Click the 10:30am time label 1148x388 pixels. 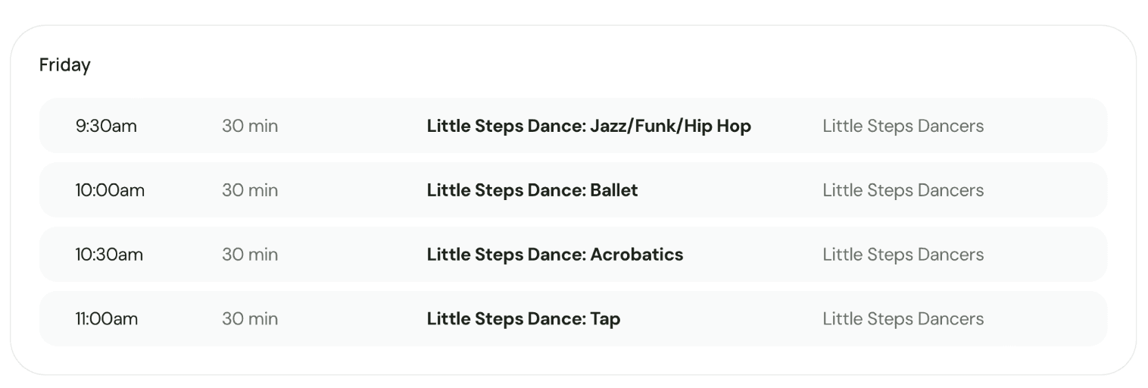[x=109, y=255]
